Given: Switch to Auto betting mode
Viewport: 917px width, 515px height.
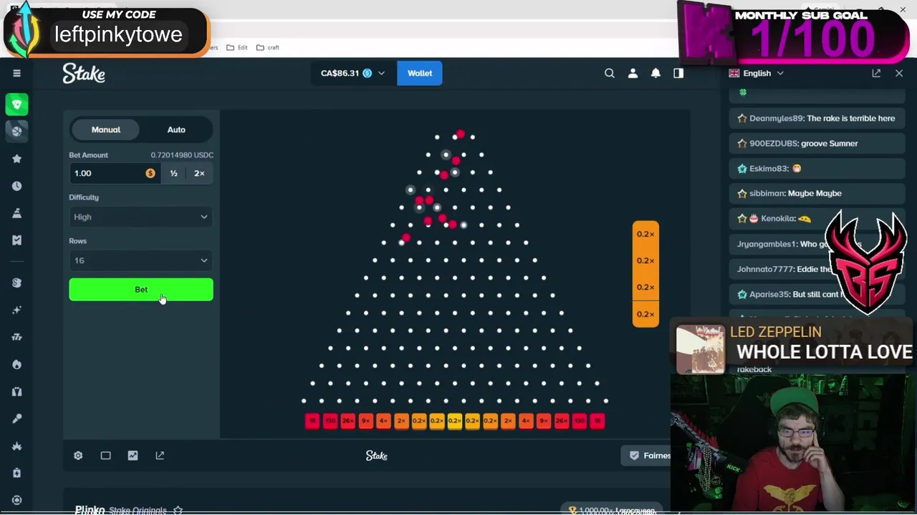Looking at the screenshot, I should pos(176,129).
